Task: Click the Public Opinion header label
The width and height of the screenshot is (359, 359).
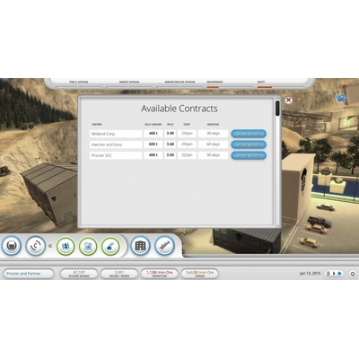Action: [79, 82]
